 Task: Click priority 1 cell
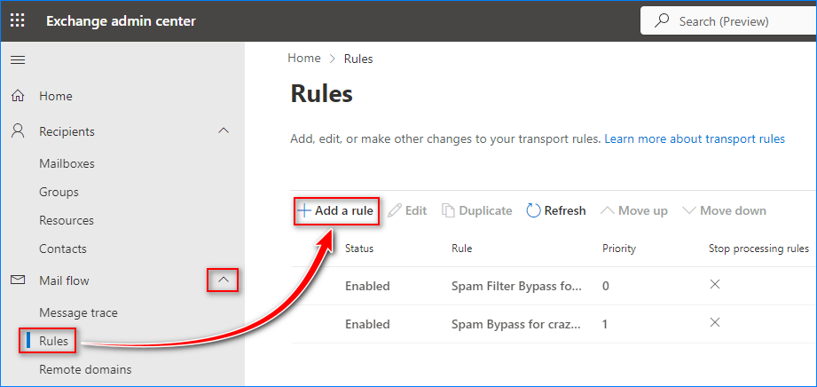(605, 324)
